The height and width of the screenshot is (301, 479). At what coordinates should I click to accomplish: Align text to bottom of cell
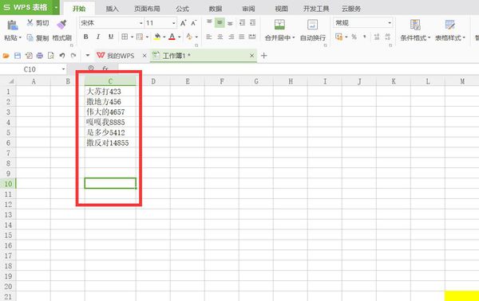click(x=231, y=23)
